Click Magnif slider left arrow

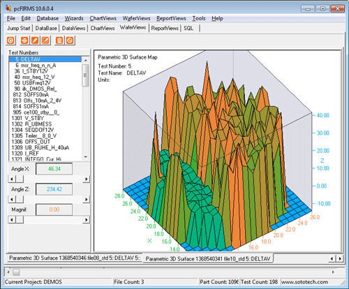point(12,220)
